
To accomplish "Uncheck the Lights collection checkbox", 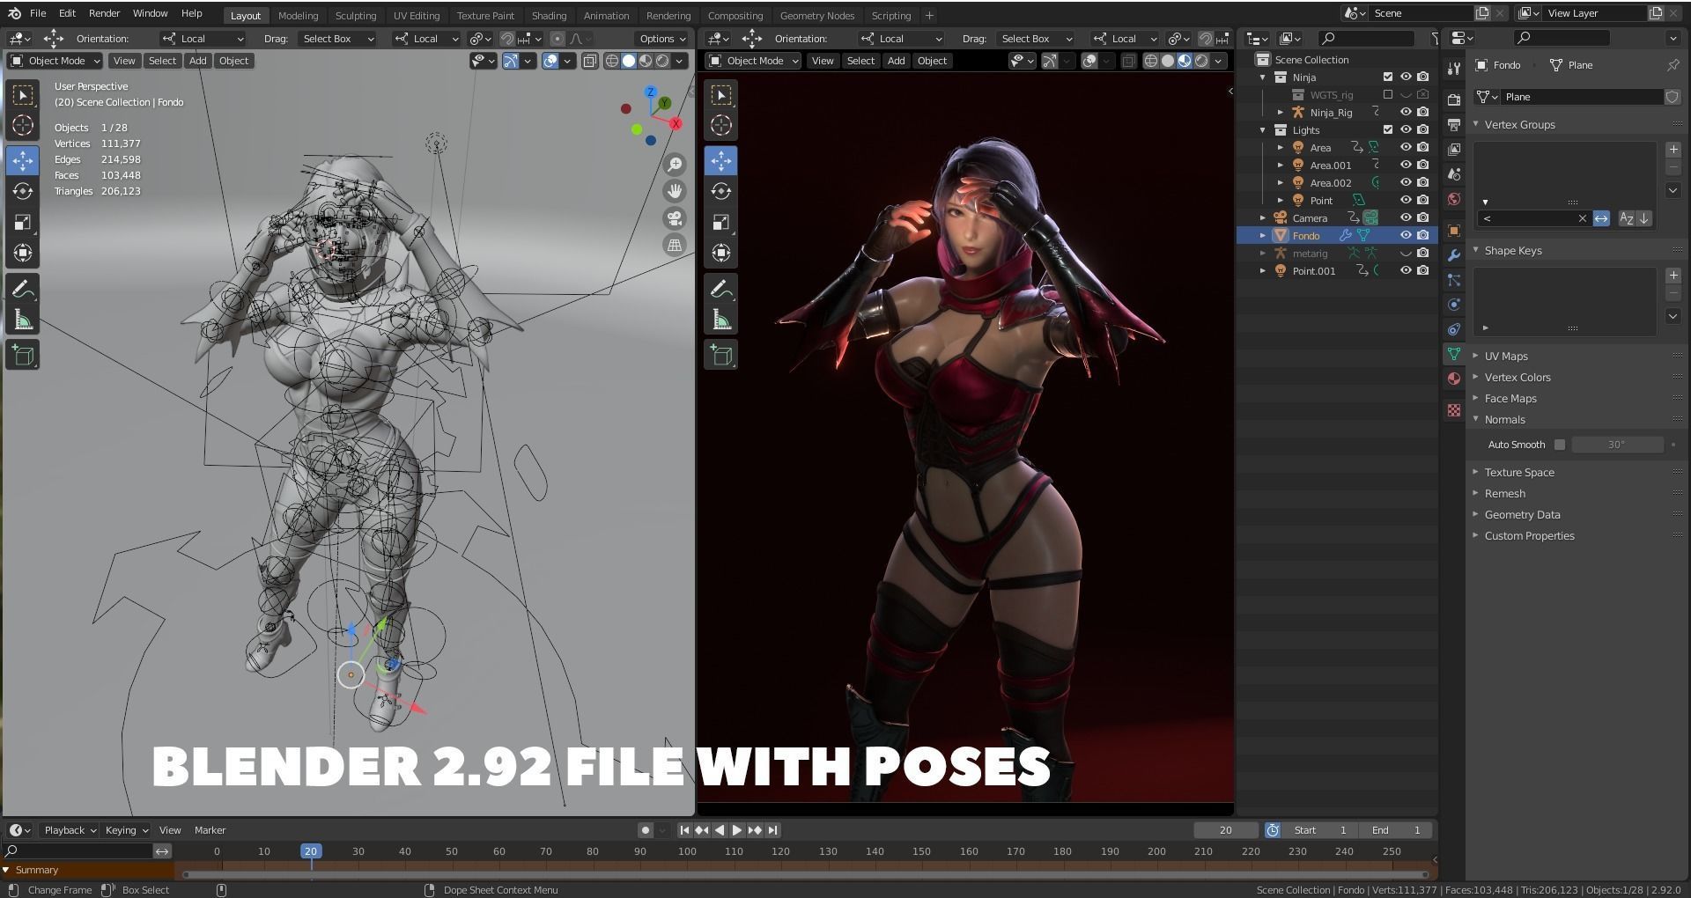I will coord(1388,129).
